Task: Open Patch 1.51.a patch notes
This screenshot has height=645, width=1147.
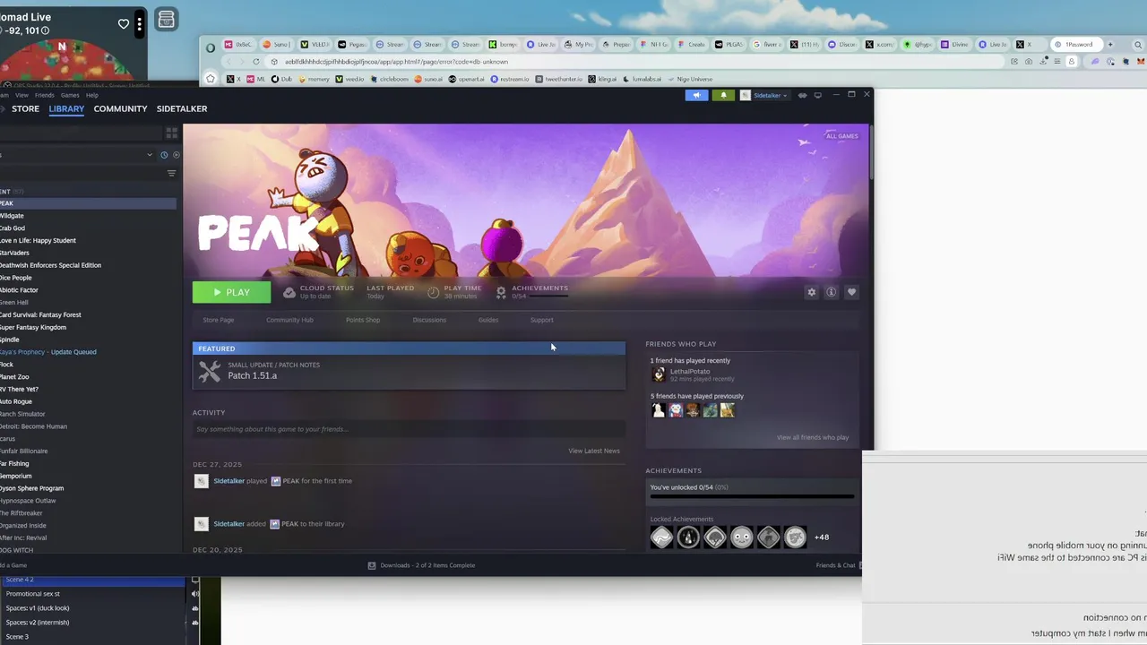Action: coord(409,371)
